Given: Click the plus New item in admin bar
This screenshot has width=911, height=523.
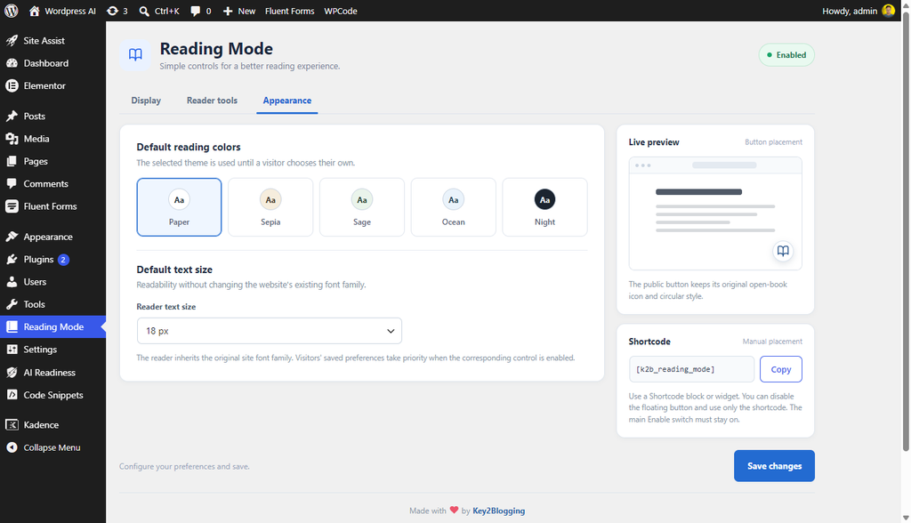Looking at the screenshot, I should point(238,11).
